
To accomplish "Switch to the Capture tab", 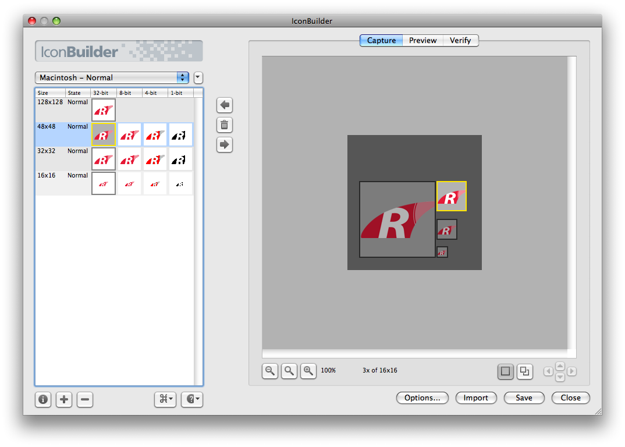I will coord(381,40).
